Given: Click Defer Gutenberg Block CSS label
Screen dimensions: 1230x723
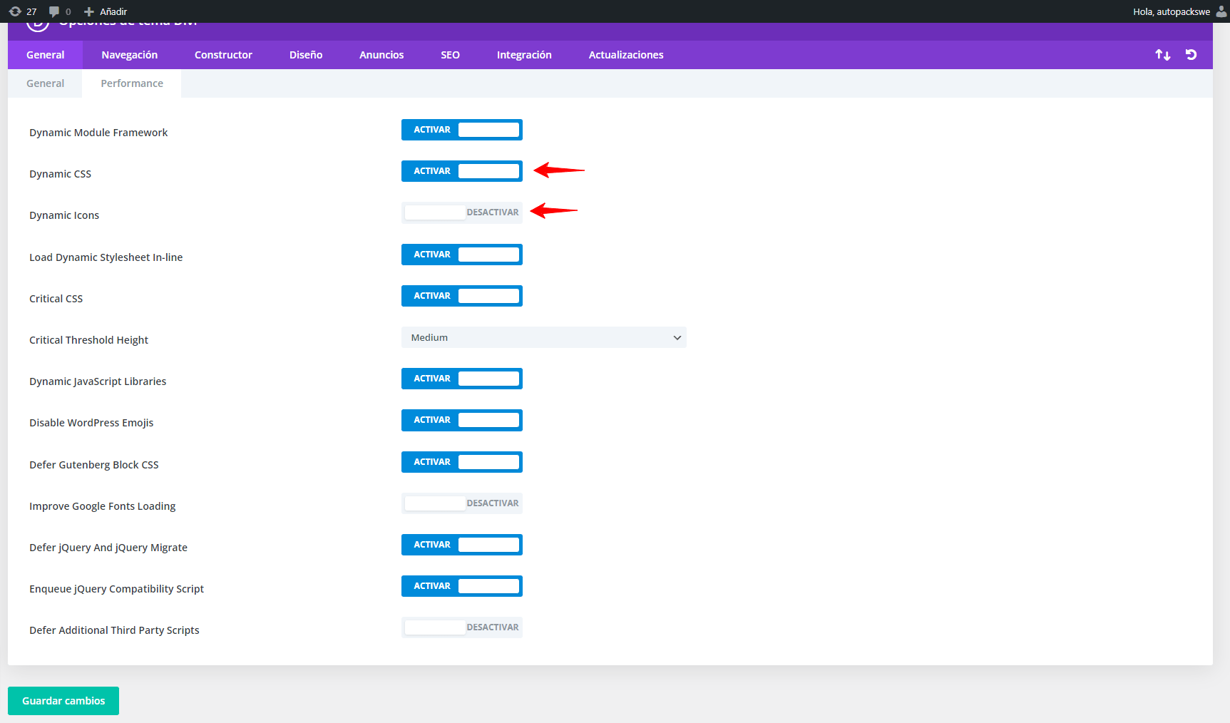Looking at the screenshot, I should [x=94, y=465].
